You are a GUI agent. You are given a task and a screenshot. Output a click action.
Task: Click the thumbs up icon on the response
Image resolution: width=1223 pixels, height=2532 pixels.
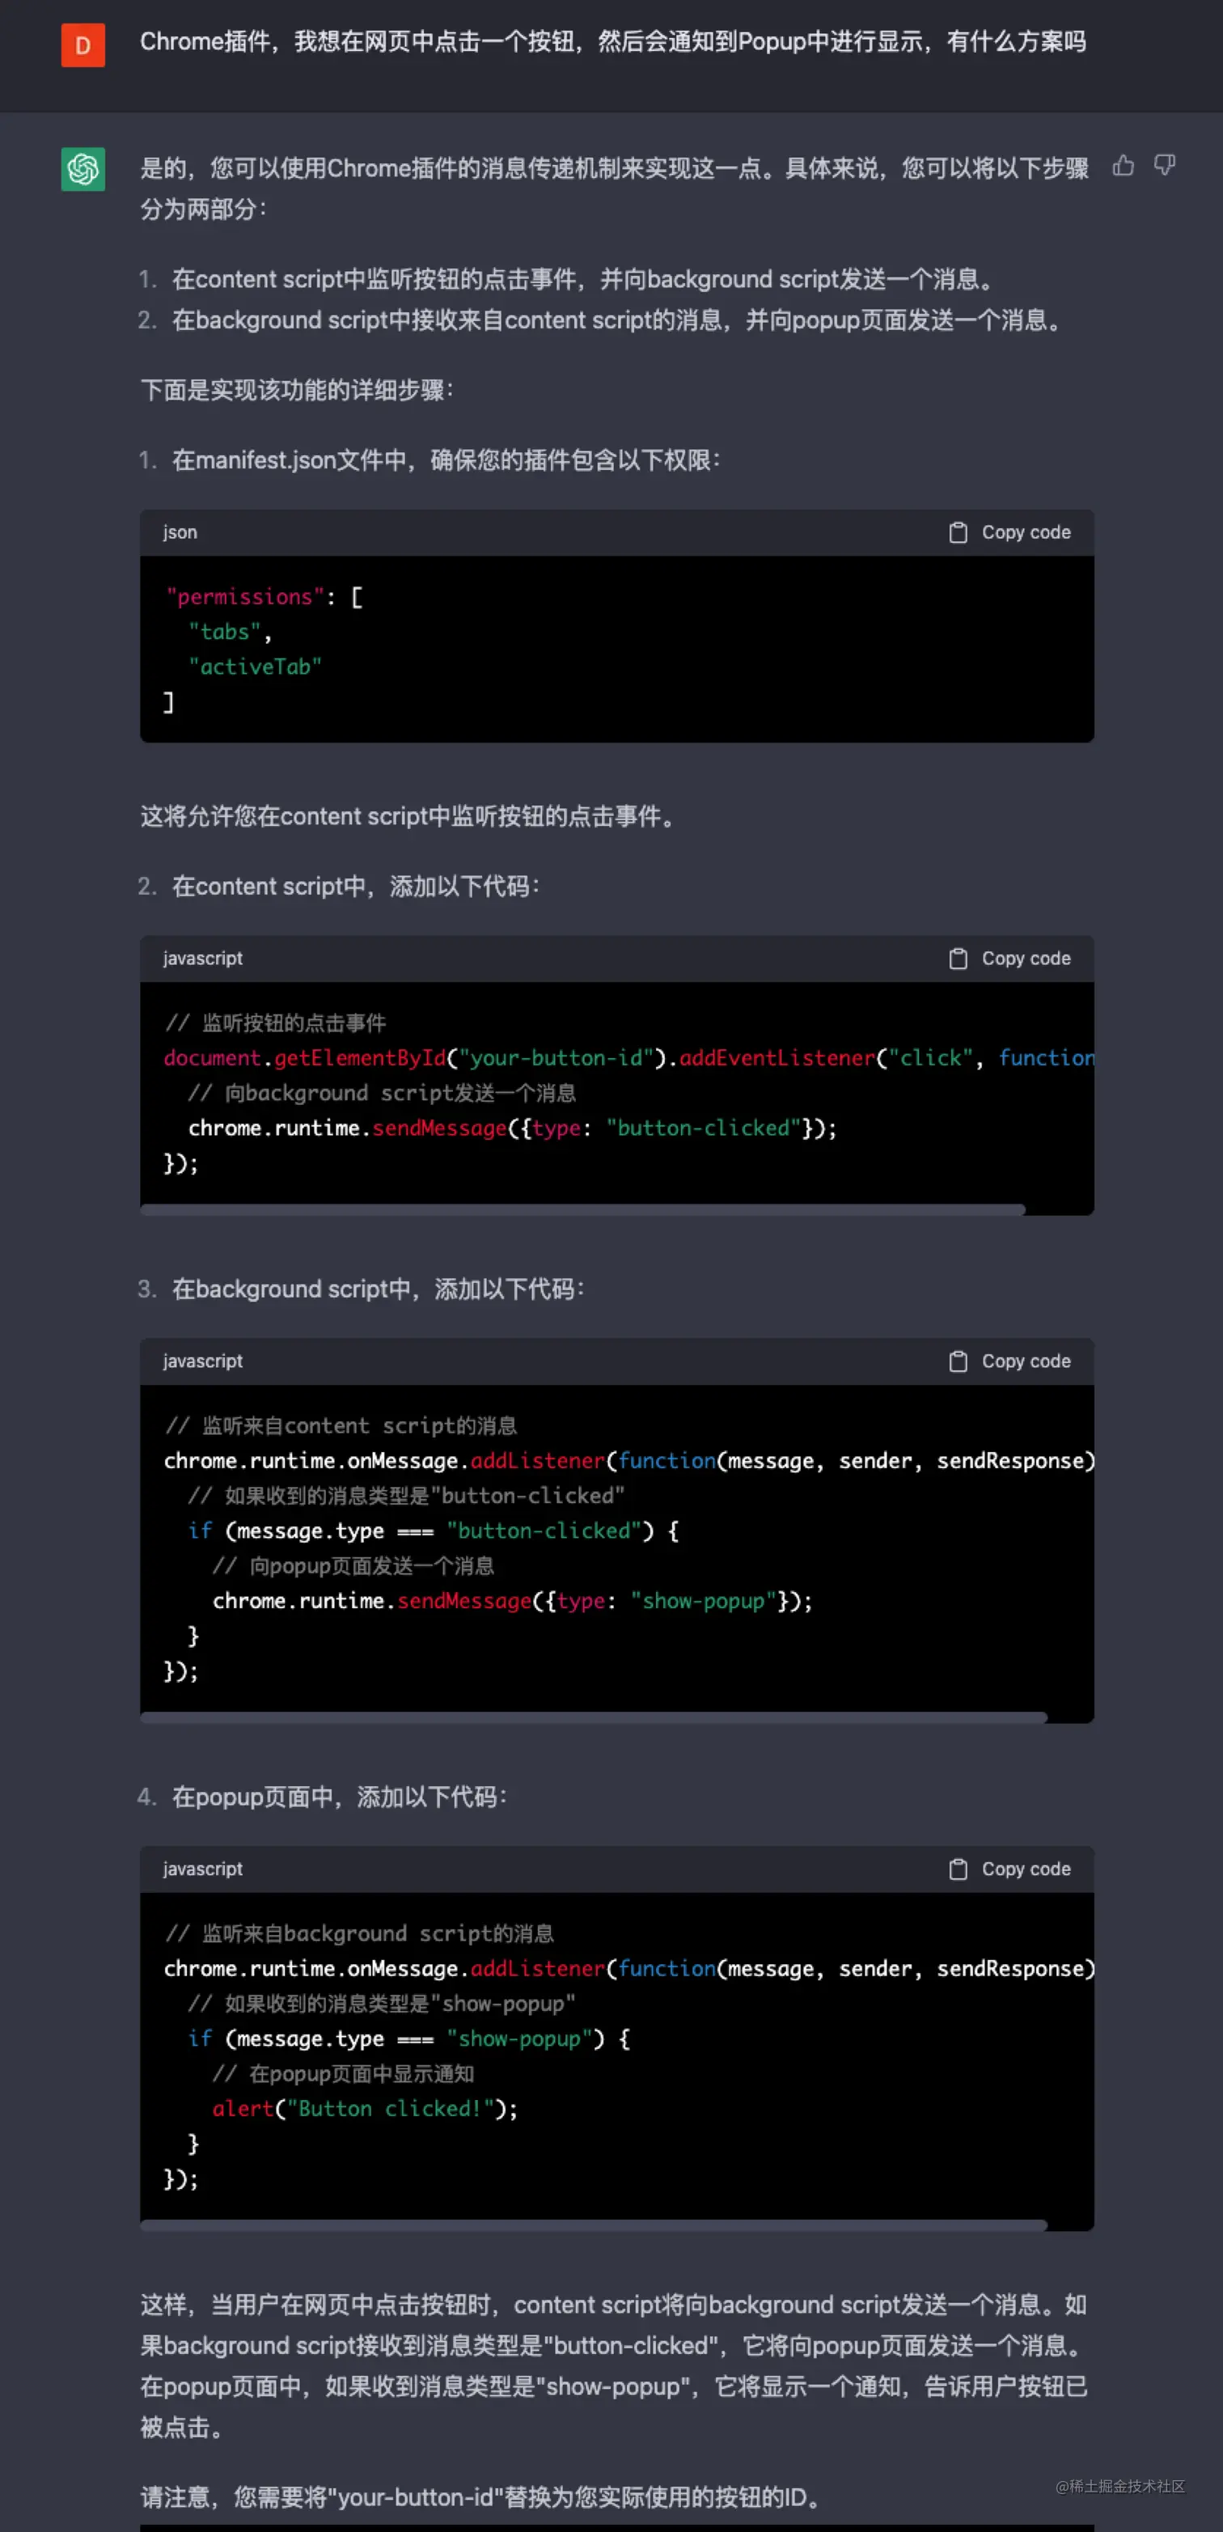click(1123, 165)
